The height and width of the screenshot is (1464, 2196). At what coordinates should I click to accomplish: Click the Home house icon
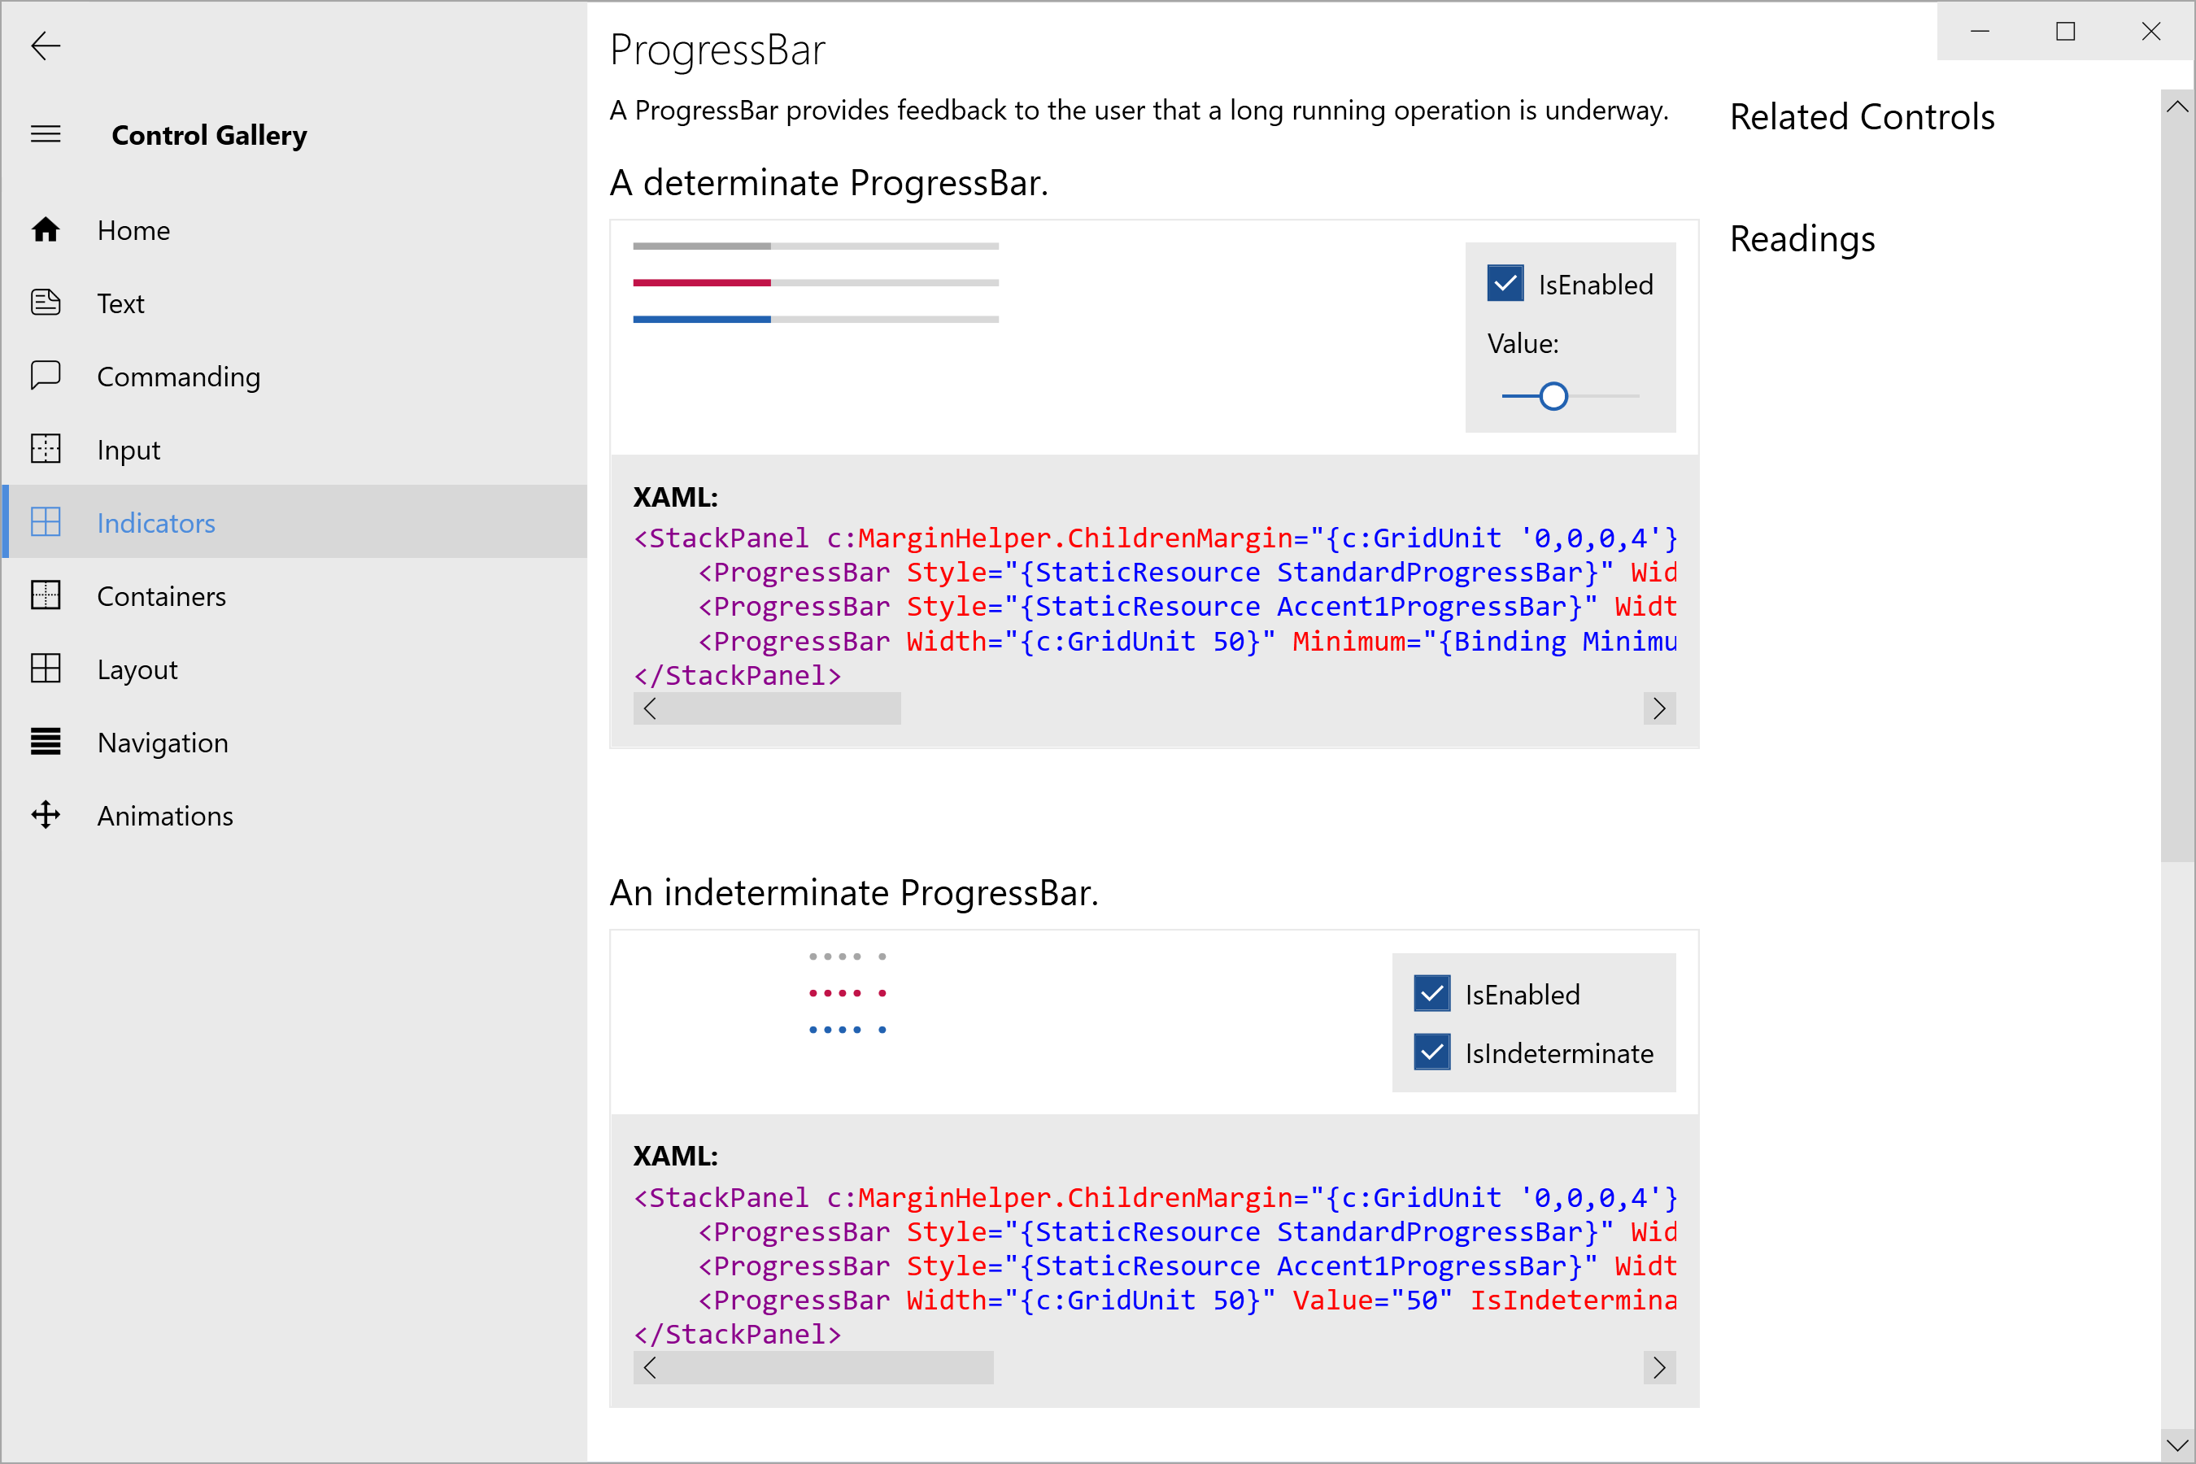pos(45,229)
